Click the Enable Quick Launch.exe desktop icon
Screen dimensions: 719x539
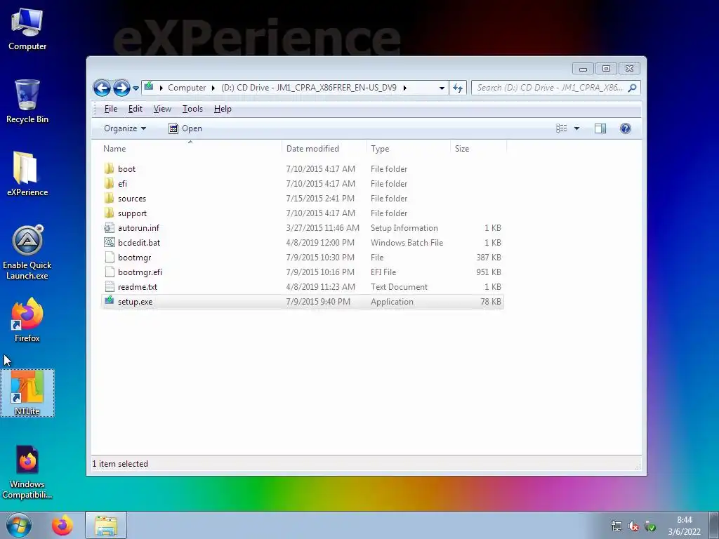(27, 253)
